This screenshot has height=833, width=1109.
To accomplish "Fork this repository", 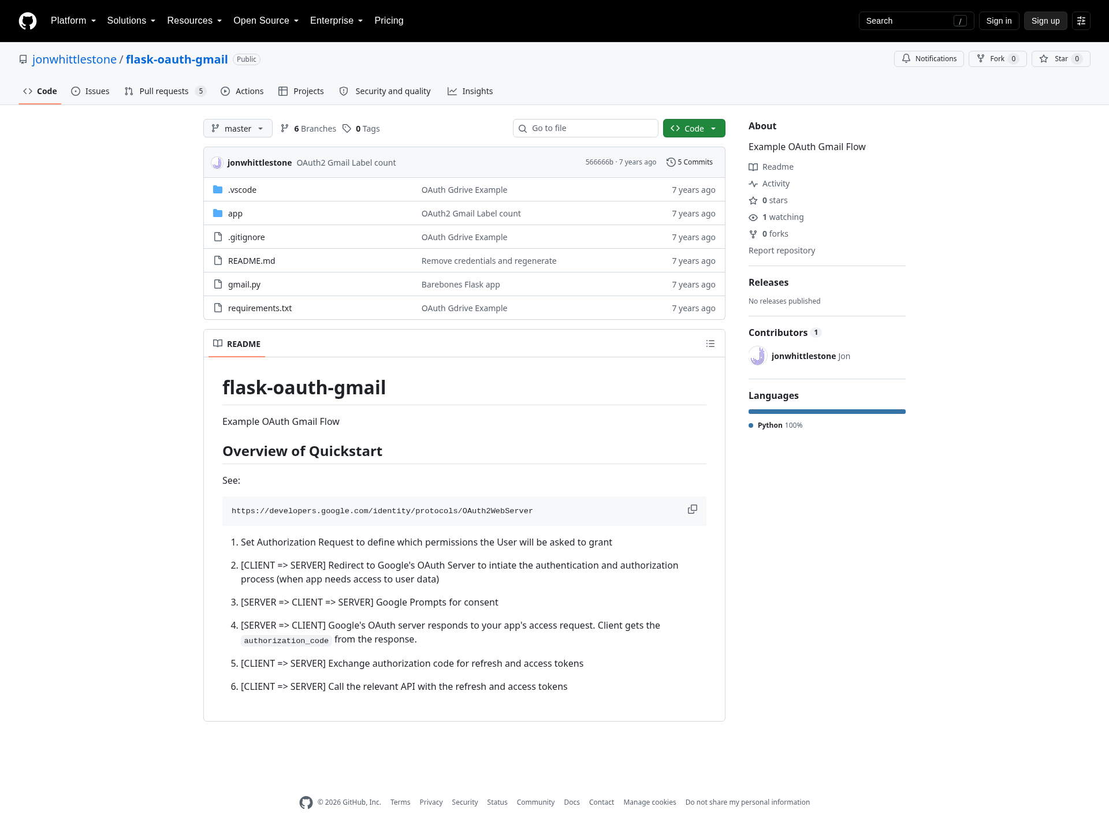I will click(998, 59).
